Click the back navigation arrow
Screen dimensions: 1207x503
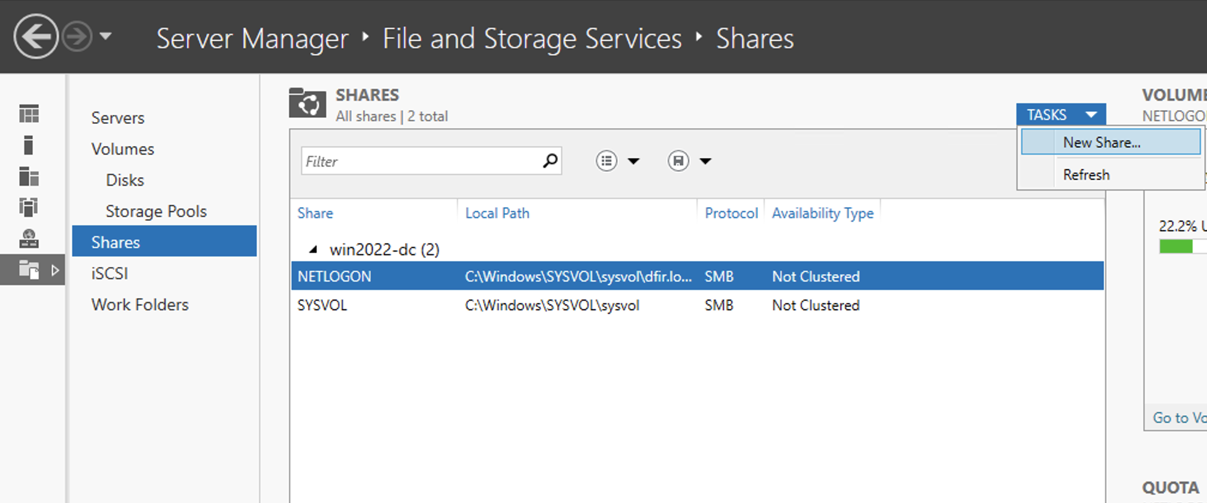(36, 37)
